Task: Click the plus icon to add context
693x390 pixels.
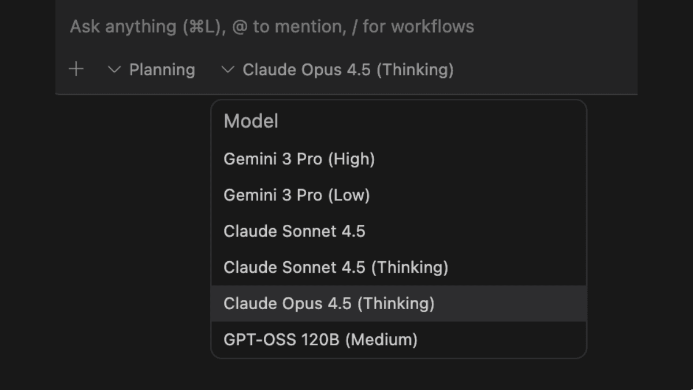Action: point(76,70)
